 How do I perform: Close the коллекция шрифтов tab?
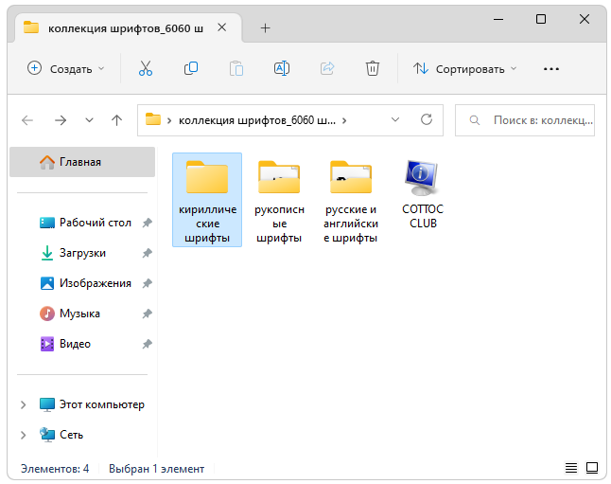221,27
